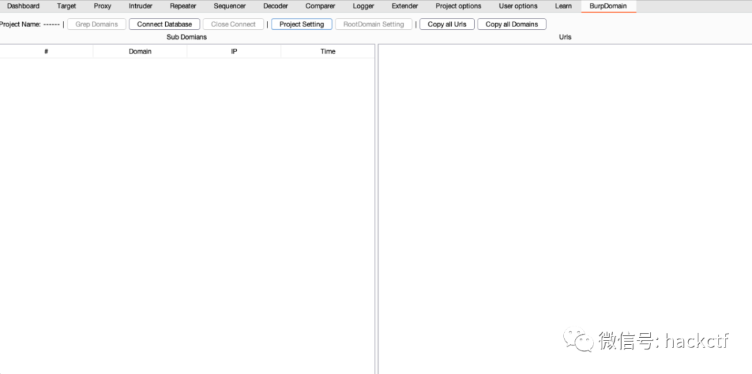Viewport: 752px width, 374px height.
Task: Switch to the User options tab
Action: point(518,6)
